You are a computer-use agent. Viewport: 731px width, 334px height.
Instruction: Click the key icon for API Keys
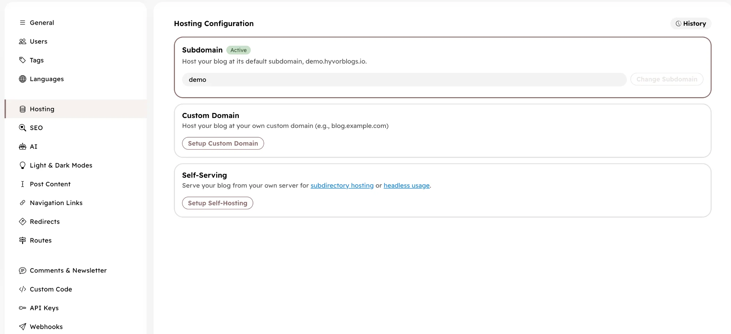coord(22,308)
